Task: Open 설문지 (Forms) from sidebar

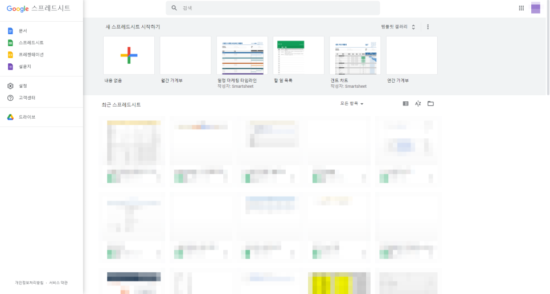Action: tap(24, 67)
